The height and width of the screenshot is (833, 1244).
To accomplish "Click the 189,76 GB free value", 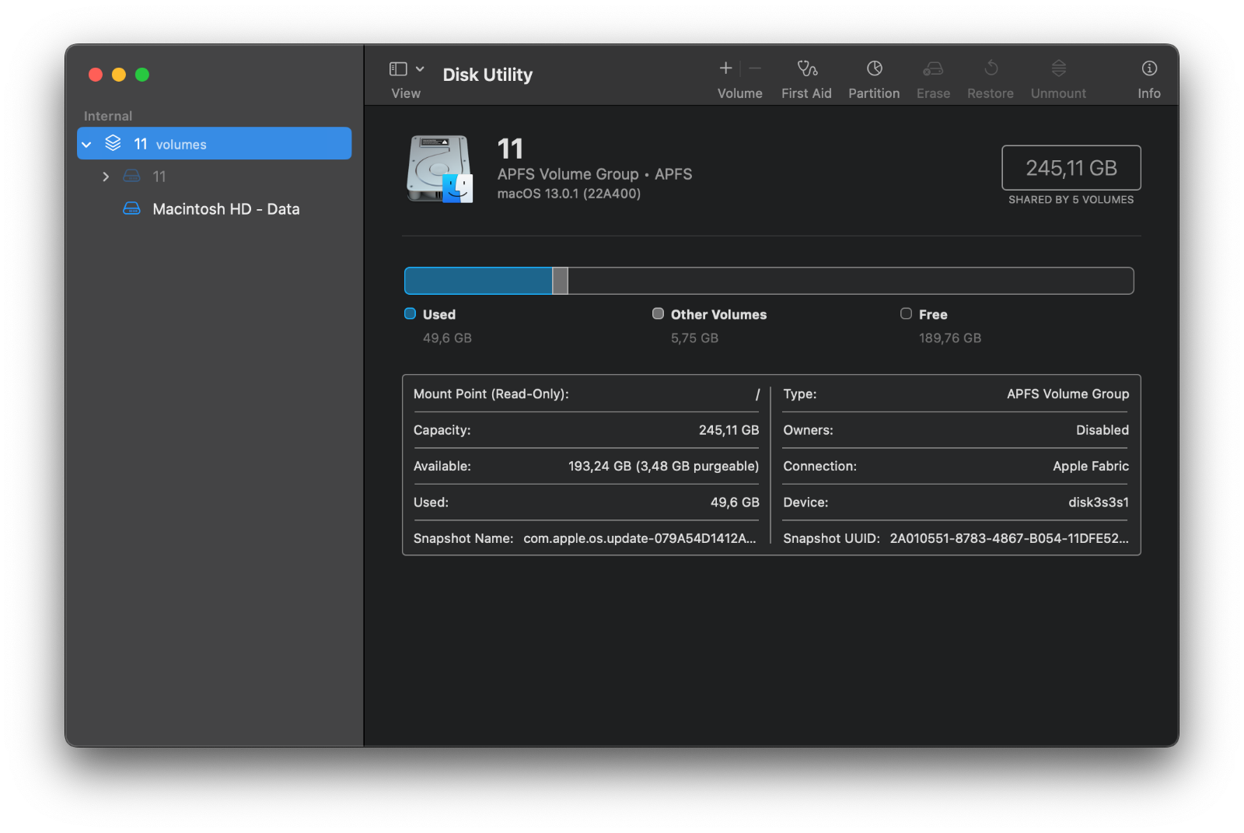I will (950, 338).
